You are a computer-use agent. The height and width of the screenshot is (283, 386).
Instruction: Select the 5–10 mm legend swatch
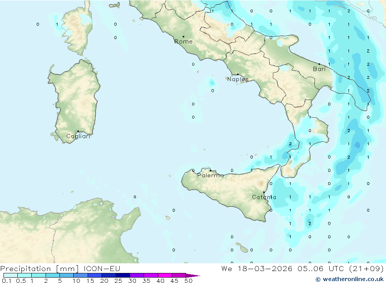(x=67, y=275)
